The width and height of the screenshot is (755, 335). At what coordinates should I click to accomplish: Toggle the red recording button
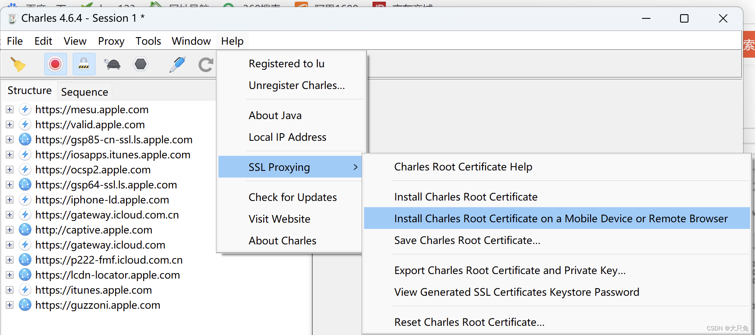coord(55,64)
